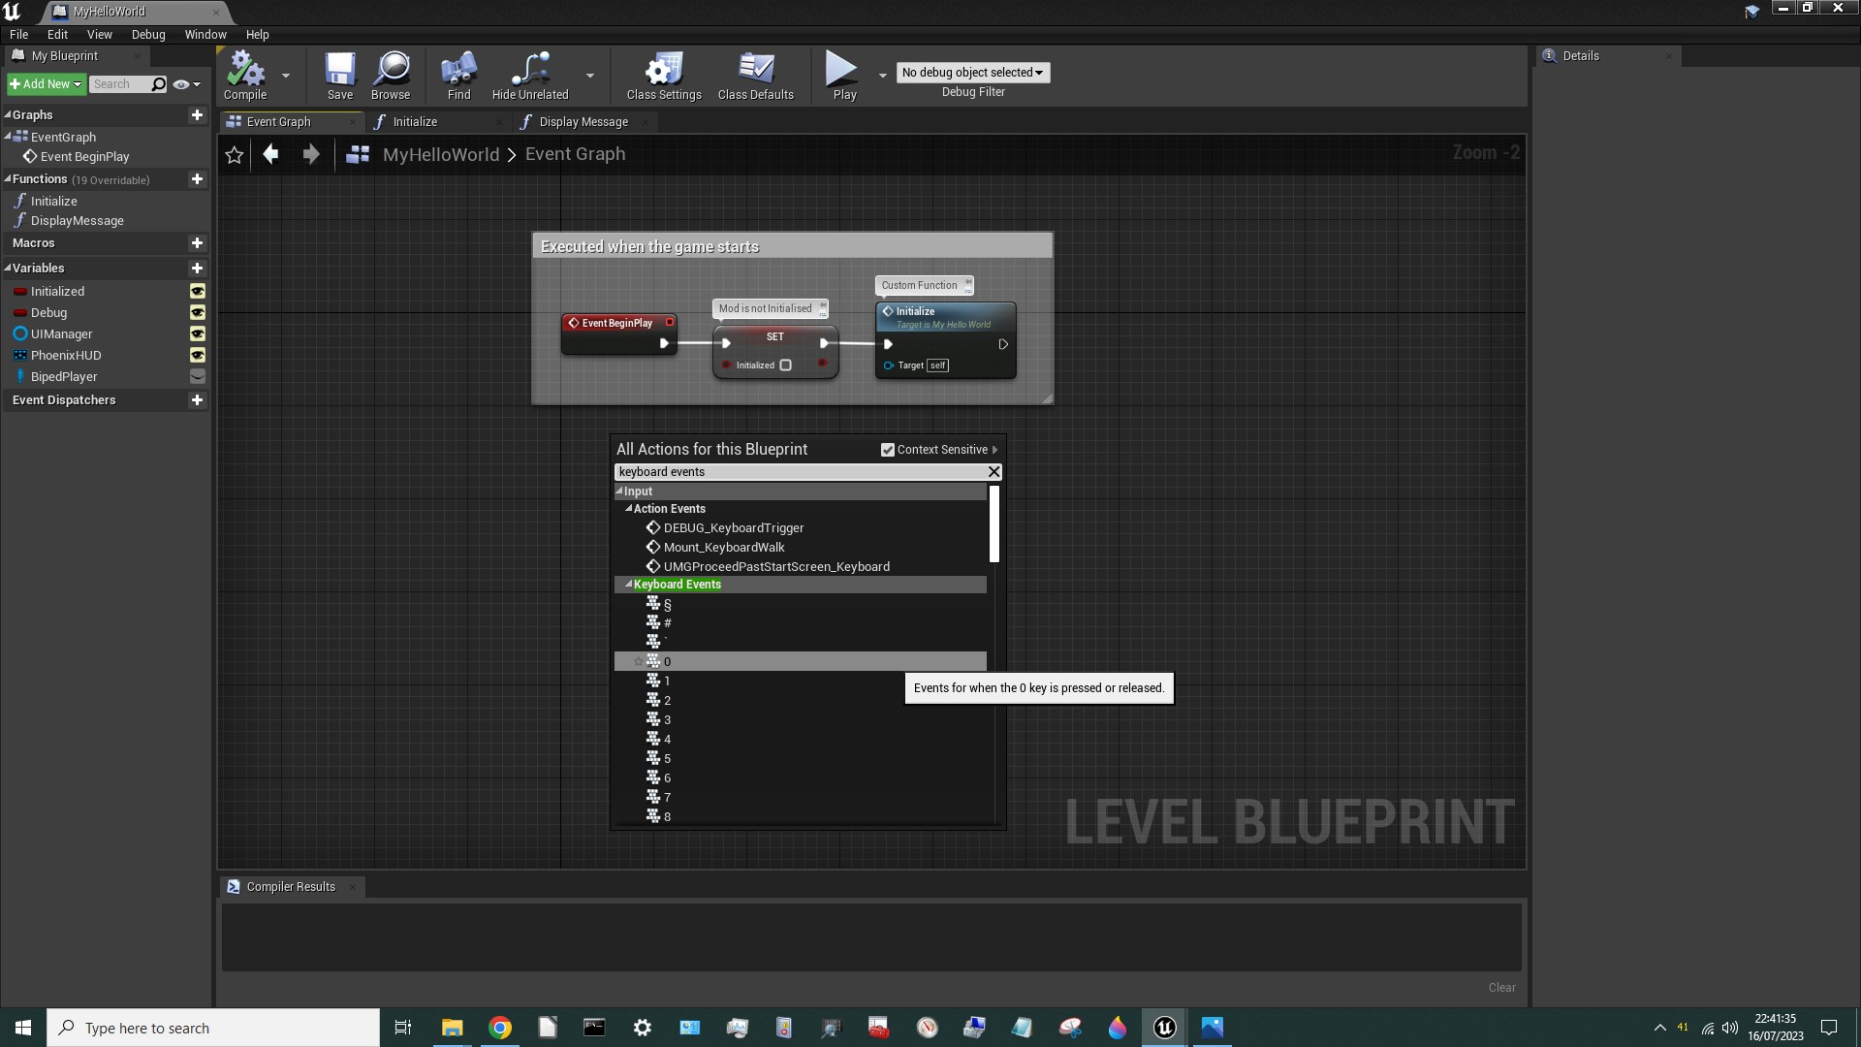The width and height of the screenshot is (1861, 1047).
Task: Select Mount_KeyboardWalk action event
Action: tap(724, 548)
